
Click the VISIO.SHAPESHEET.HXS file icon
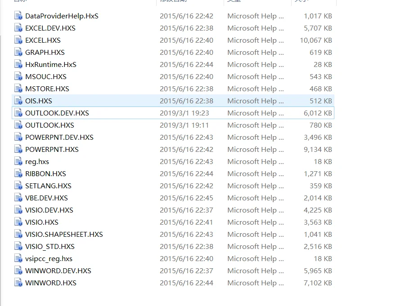point(18,234)
